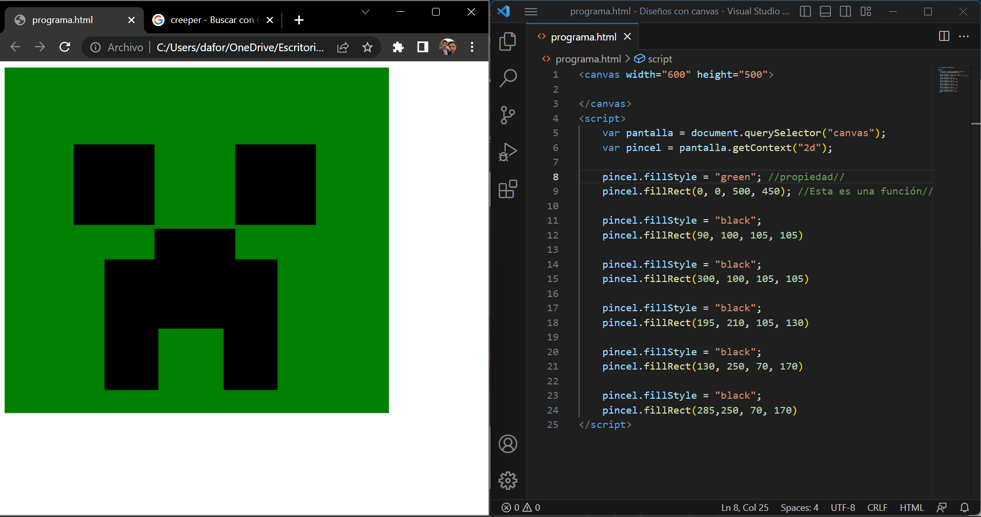Screen dimensions: 981x517
Task: Reload the programa.html page
Action: coord(65,47)
